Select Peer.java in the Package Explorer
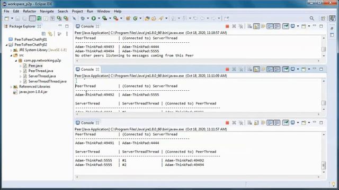 35,65
